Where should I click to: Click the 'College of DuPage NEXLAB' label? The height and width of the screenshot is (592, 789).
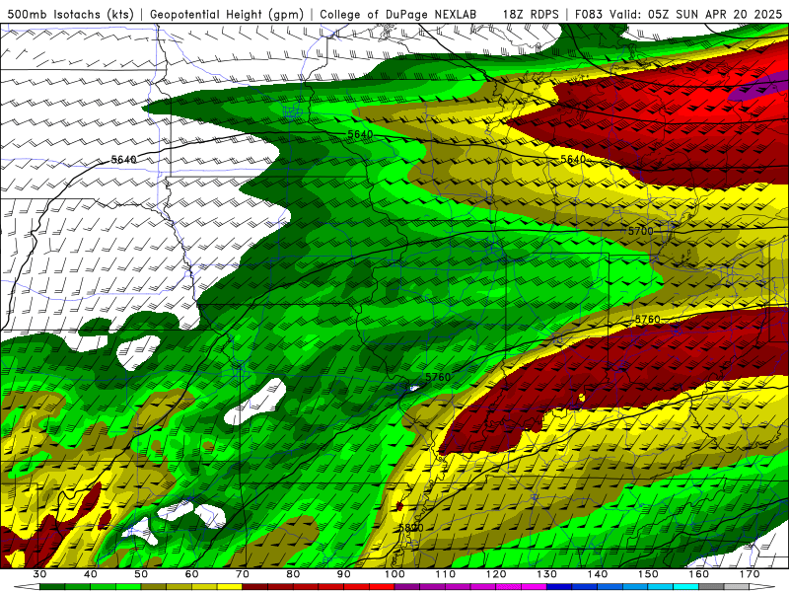(x=398, y=14)
